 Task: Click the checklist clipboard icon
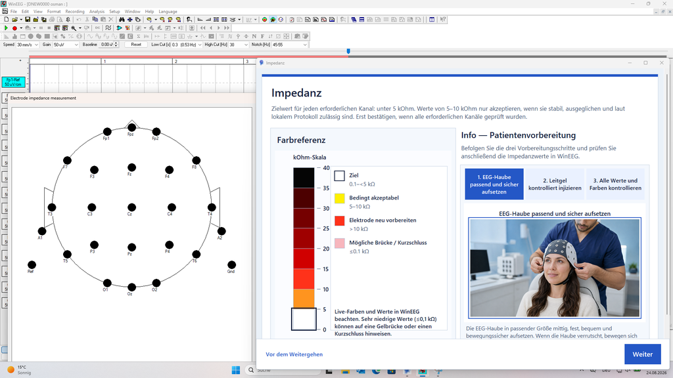pyautogui.click(x=292, y=19)
